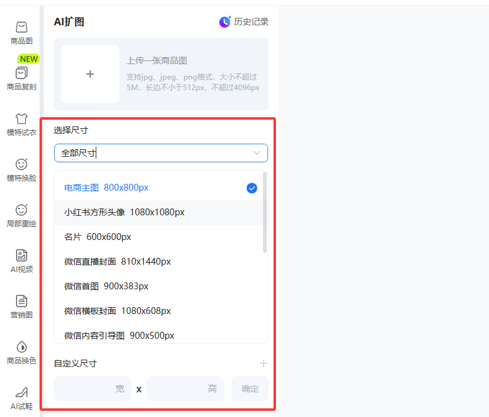
Task: Open the AI视频 sidebar tool
Action: coord(21,262)
